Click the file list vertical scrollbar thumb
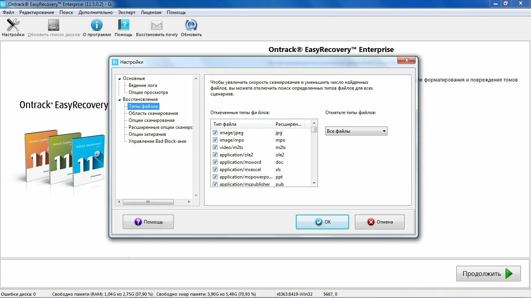 coord(314,130)
